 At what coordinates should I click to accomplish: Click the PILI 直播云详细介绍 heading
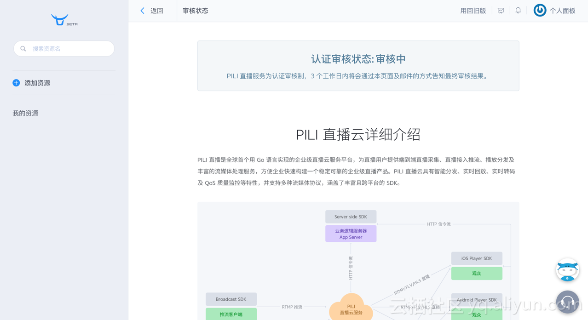358,134
